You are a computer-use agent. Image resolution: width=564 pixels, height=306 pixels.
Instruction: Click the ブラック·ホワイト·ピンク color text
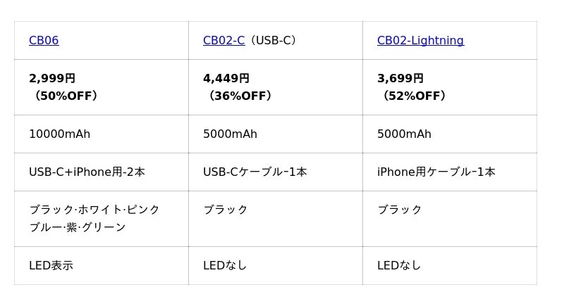click(x=94, y=210)
